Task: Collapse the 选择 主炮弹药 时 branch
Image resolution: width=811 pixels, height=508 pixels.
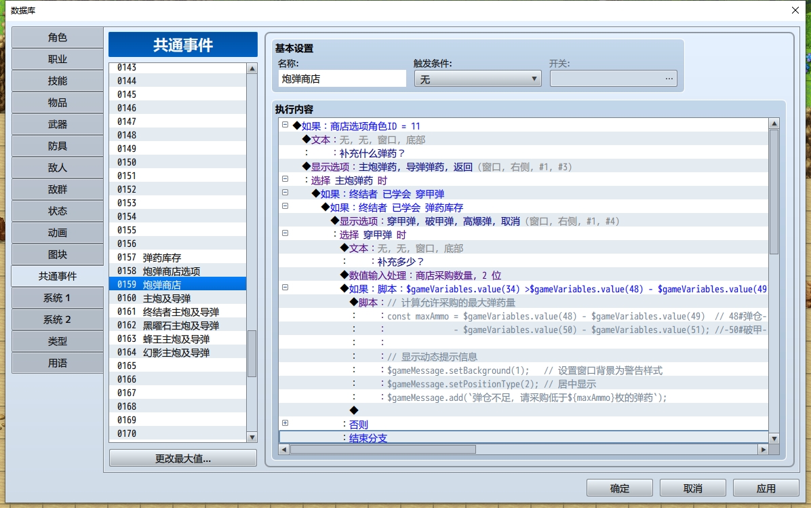Action: point(285,179)
